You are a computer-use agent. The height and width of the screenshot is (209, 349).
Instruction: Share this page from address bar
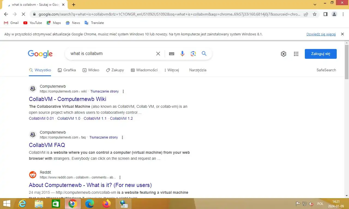coord(306,14)
